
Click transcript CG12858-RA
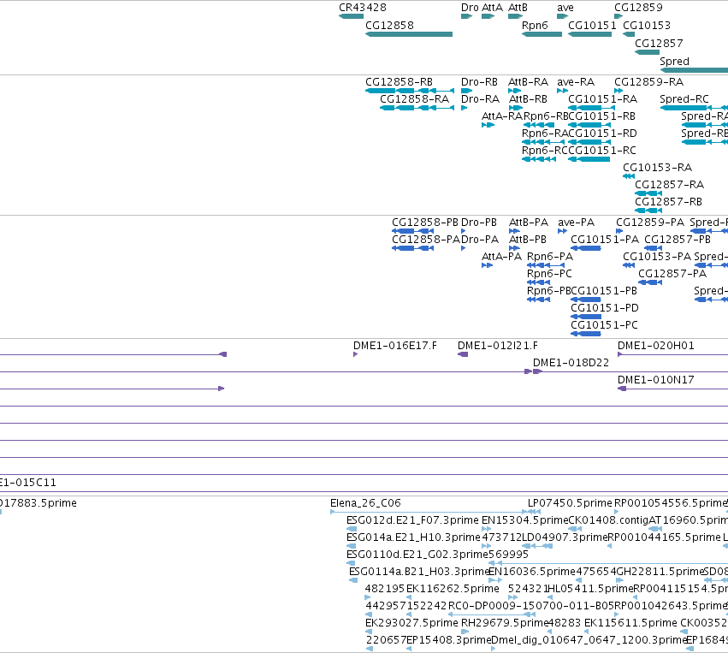click(417, 108)
